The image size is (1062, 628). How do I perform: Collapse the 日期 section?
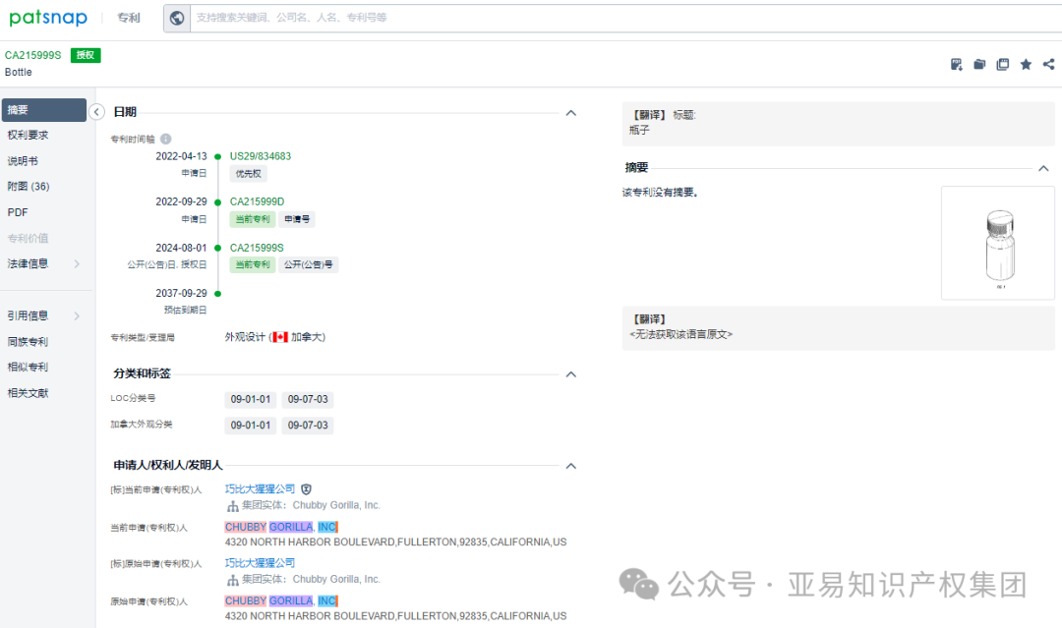coord(570,113)
